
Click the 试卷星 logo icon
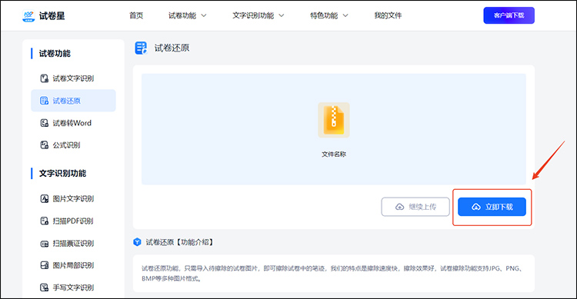[x=28, y=16]
